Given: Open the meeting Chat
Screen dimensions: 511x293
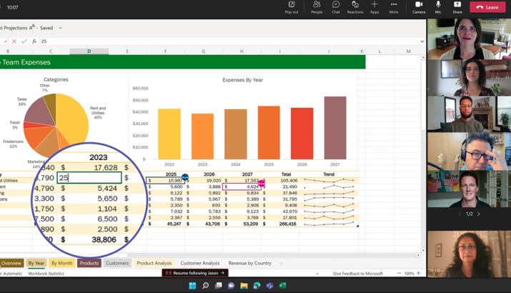Looking at the screenshot, I should tap(336, 7).
